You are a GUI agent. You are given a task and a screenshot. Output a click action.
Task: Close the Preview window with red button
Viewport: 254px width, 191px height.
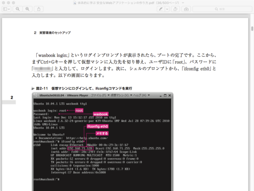pyautogui.click(x=3, y=3)
